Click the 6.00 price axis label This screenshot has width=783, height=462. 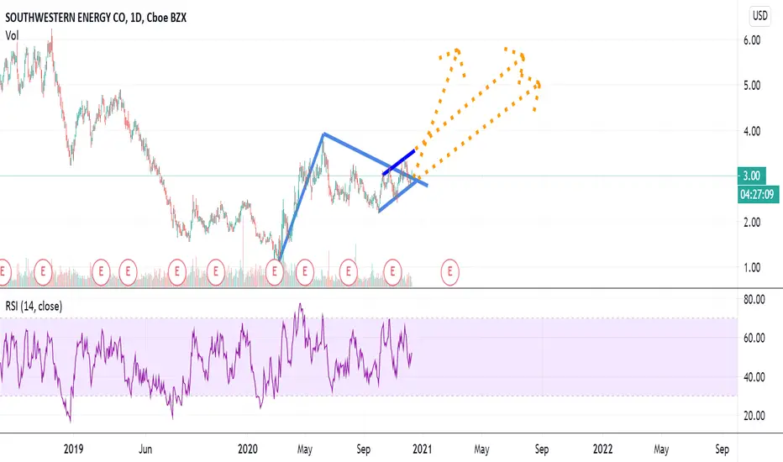(752, 40)
